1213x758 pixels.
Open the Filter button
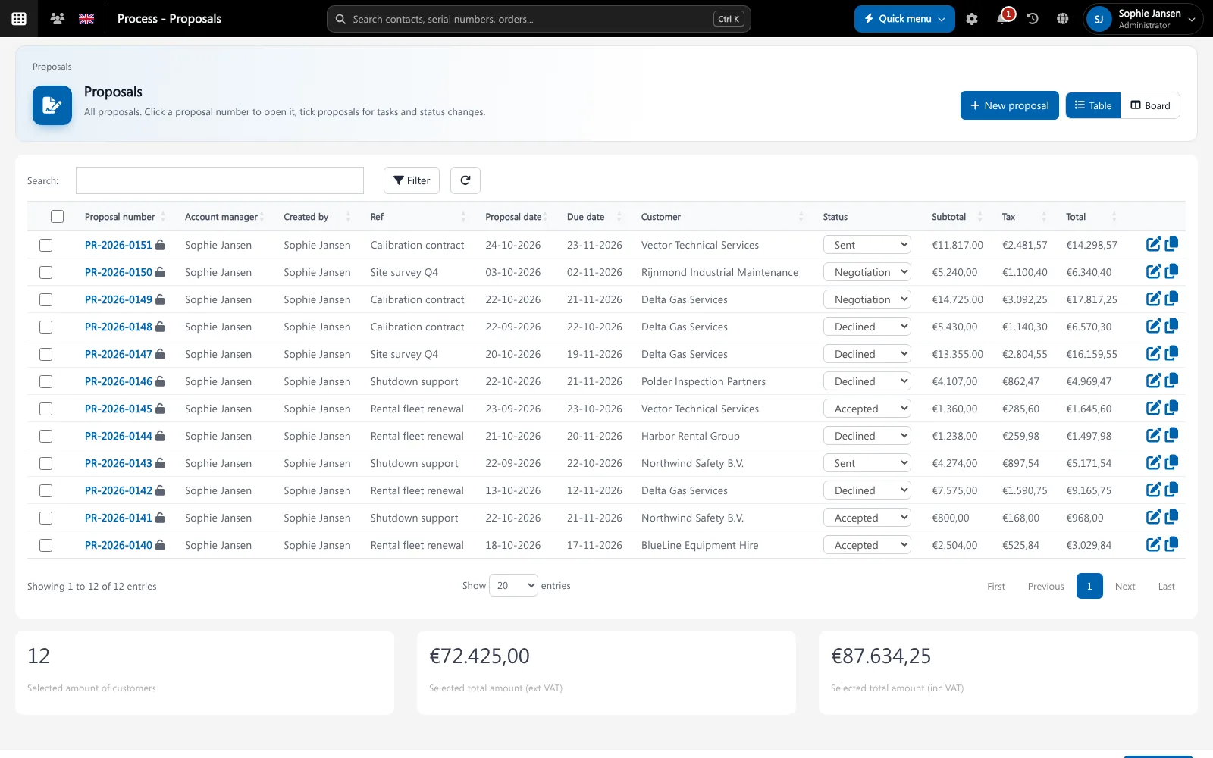coord(412,180)
